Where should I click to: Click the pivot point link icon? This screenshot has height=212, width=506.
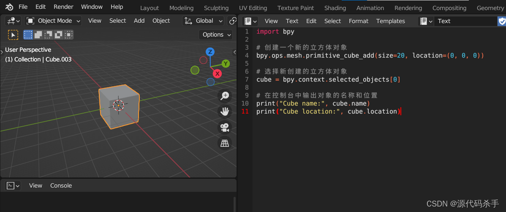click(x=232, y=21)
